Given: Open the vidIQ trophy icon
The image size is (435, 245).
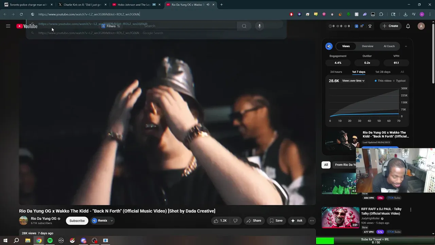Looking at the screenshot, I should click(370, 26).
